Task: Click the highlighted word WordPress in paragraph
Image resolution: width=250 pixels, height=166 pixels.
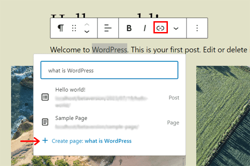Action: point(110,50)
